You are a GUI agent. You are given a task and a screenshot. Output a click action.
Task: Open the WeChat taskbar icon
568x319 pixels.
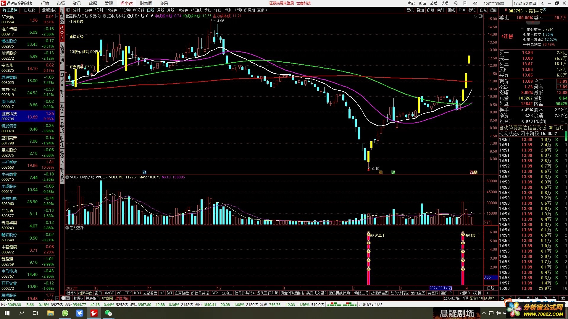point(109,313)
